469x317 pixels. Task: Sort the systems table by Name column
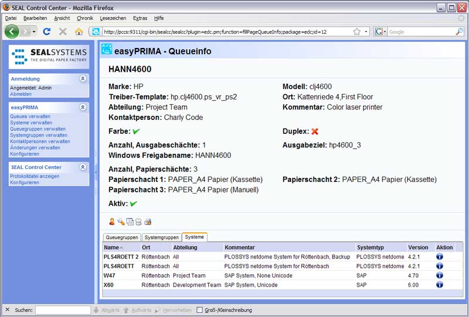[x=111, y=247]
